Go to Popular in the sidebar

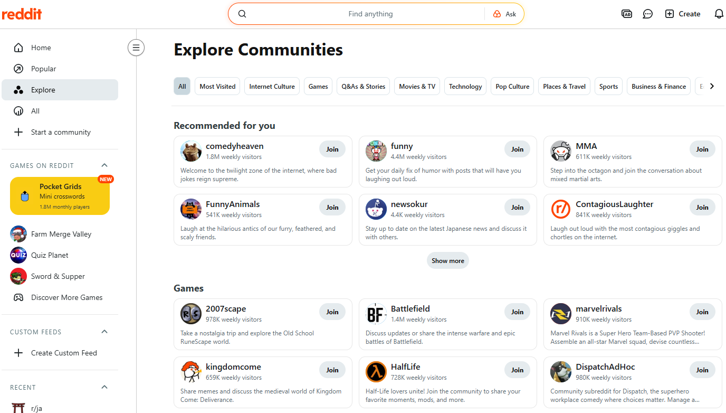43,69
